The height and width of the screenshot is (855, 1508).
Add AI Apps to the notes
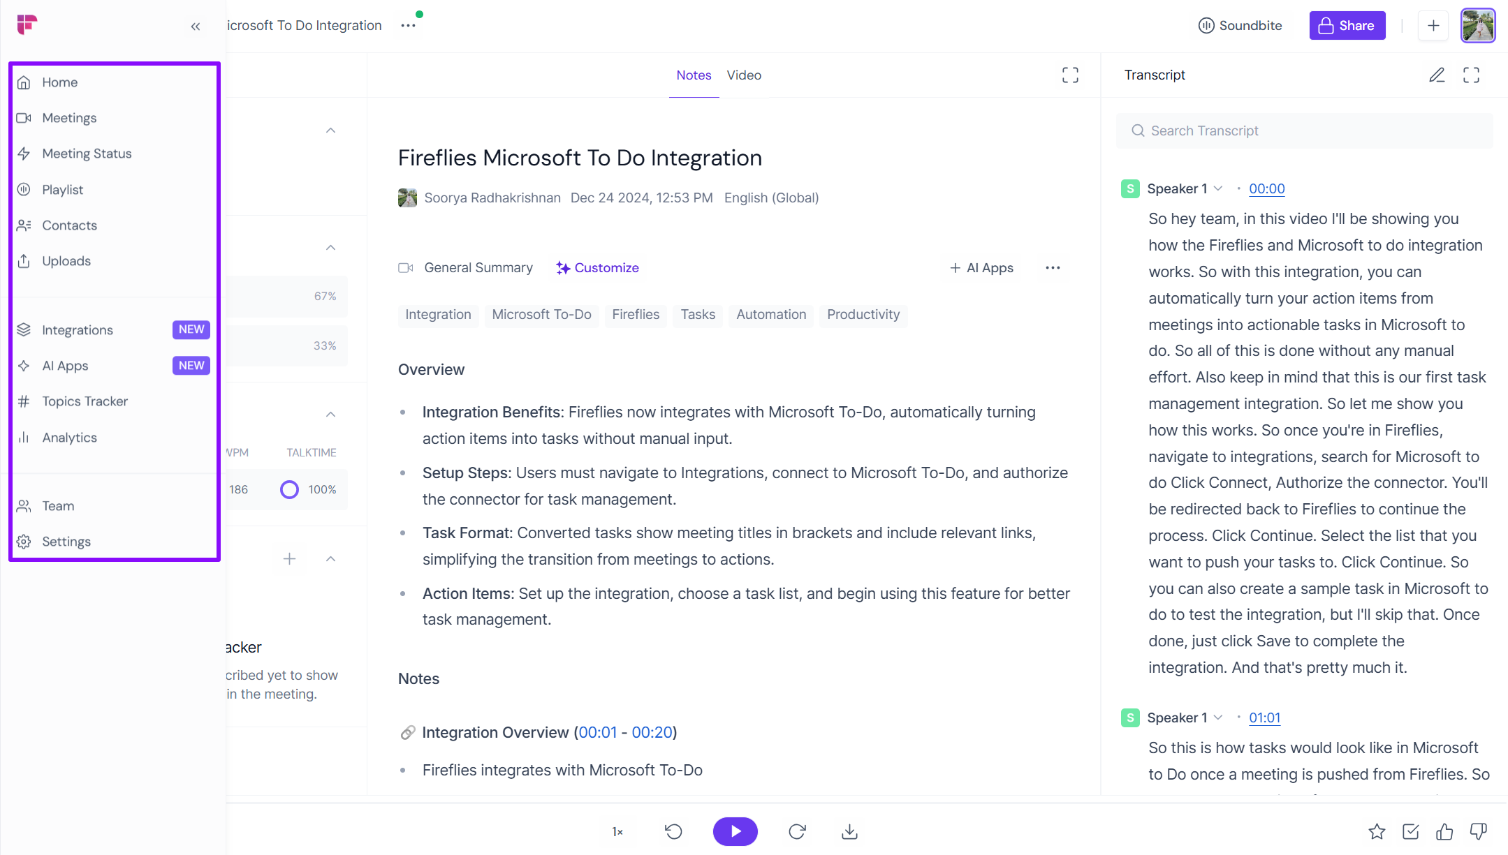tap(981, 268)
